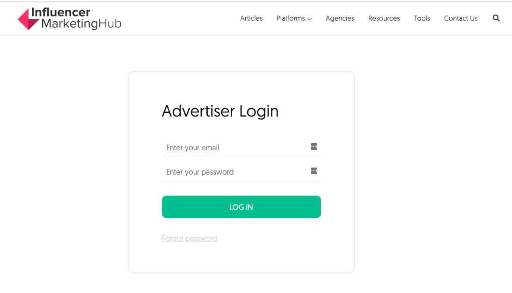Open the Resources menu item
The image size is (512, 293).
[x=384, y=18]
